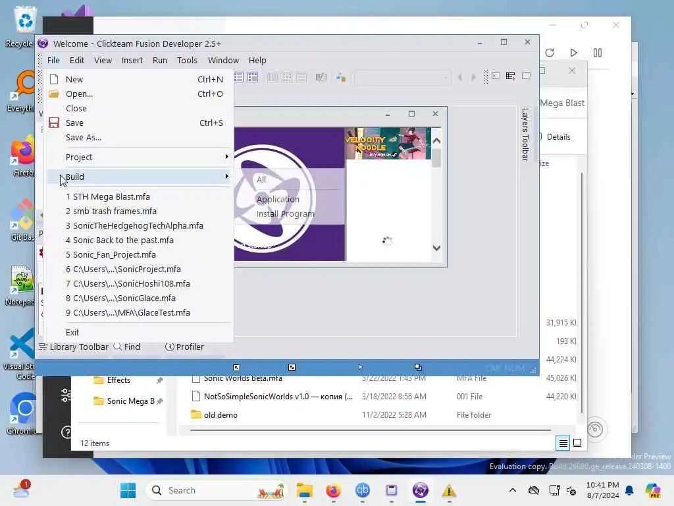Viewport: 674px width, 506px height.
Task: Click the Windows Start button
Action: [x=128, y=490]
